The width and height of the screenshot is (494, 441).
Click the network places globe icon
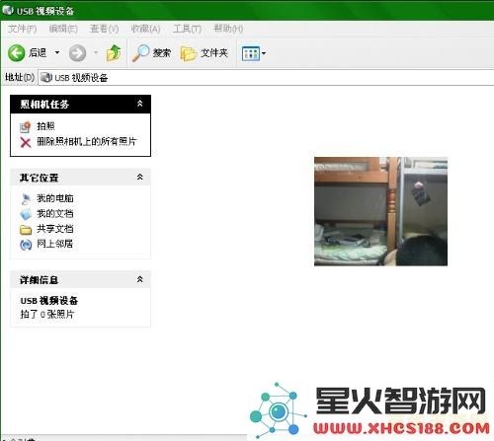pos(26,245)
